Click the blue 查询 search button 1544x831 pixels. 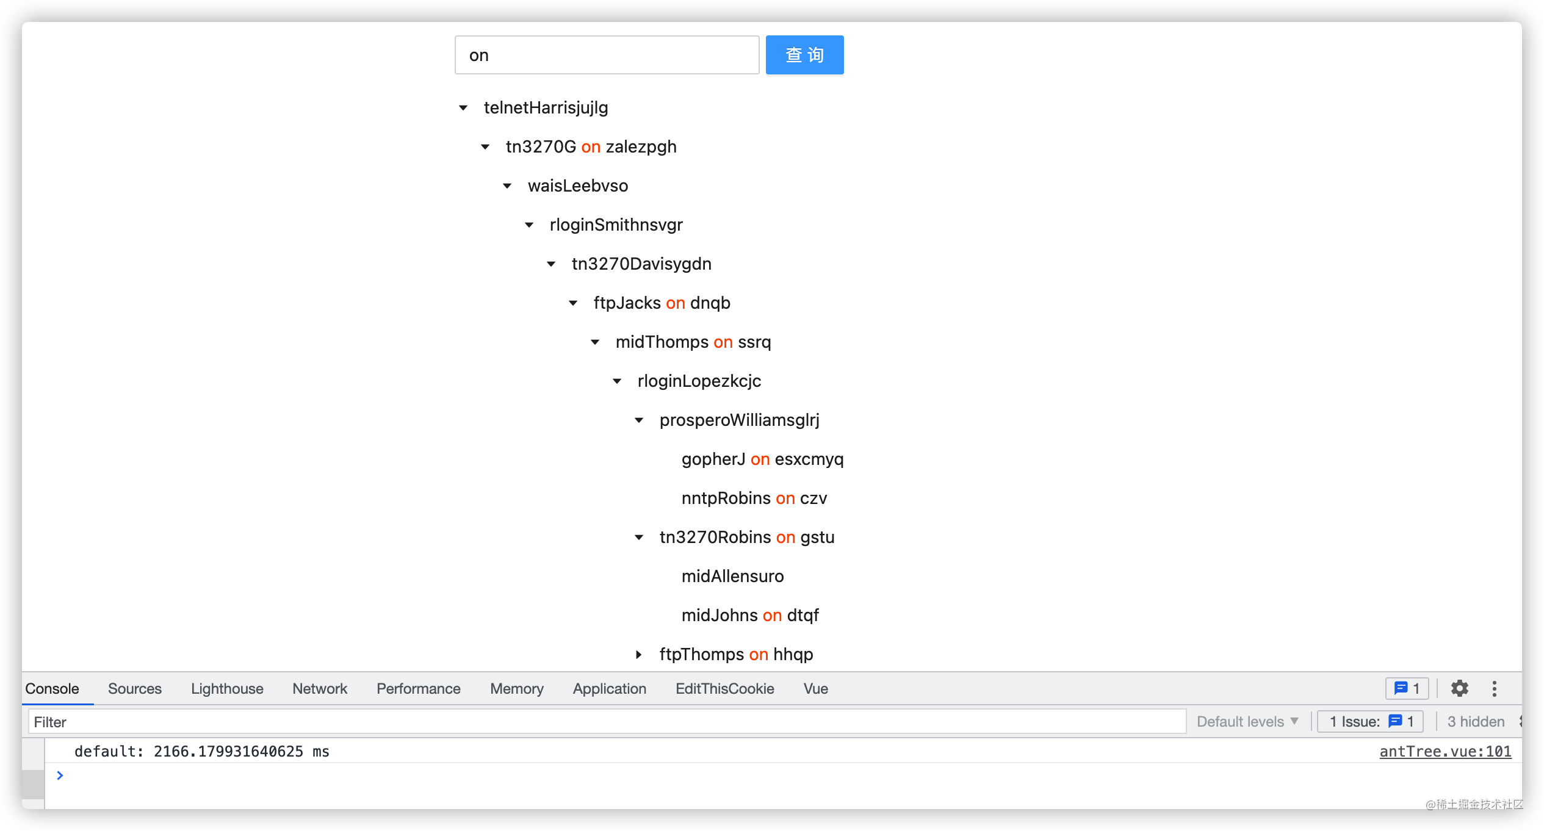[x=804, y=55]
